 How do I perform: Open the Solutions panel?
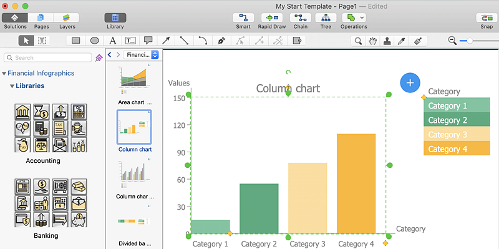(x=15, y=17)
